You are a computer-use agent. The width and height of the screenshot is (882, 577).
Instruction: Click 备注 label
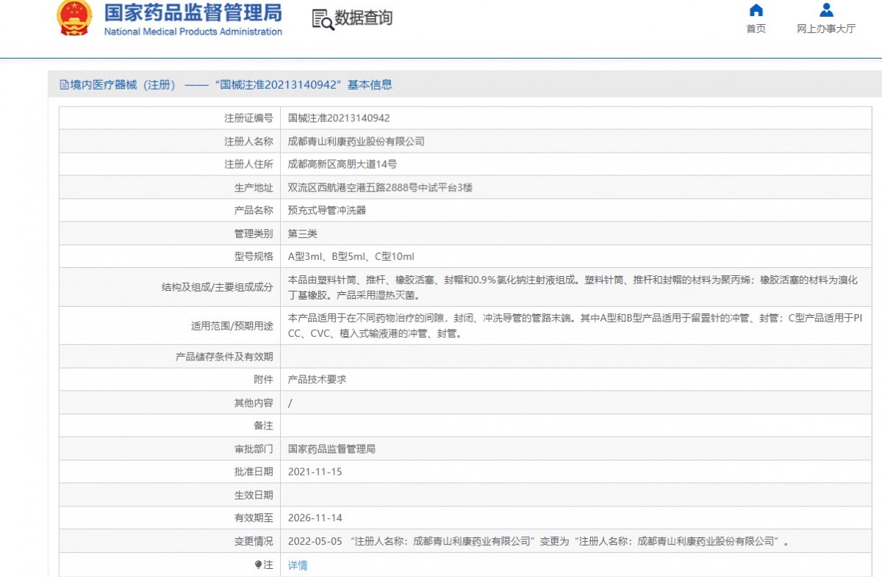tap(263, 426)
